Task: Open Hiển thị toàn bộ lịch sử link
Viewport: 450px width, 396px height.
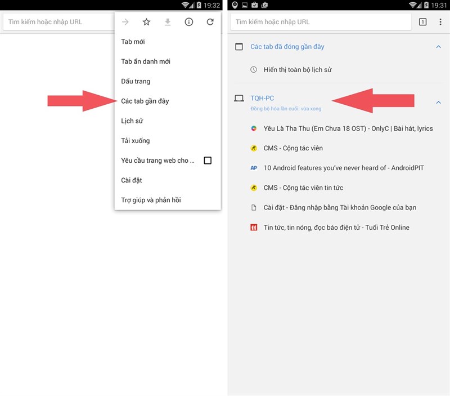Action: coord(292,70)
